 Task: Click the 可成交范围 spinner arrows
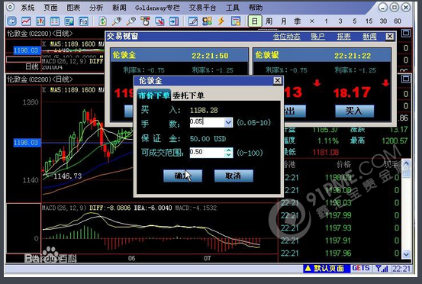(x=228, y=153)
